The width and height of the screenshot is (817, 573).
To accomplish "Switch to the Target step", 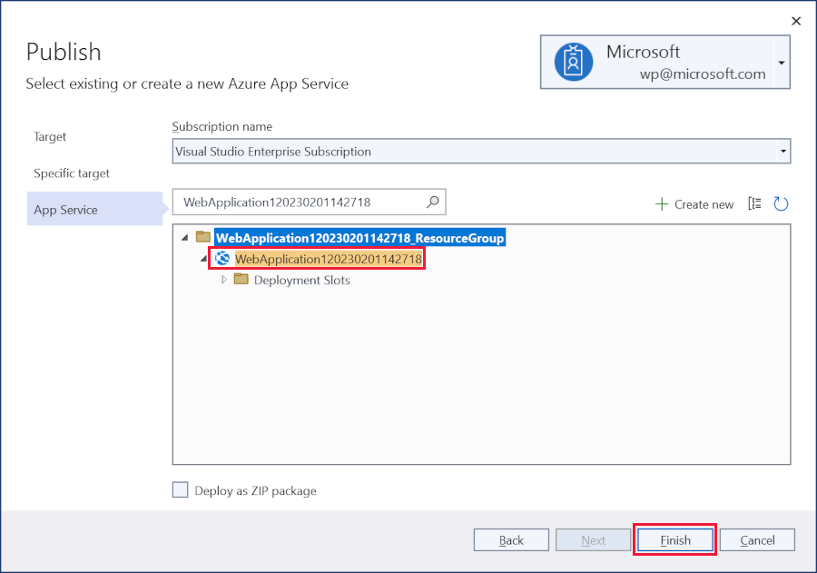I will coord(49,136).
